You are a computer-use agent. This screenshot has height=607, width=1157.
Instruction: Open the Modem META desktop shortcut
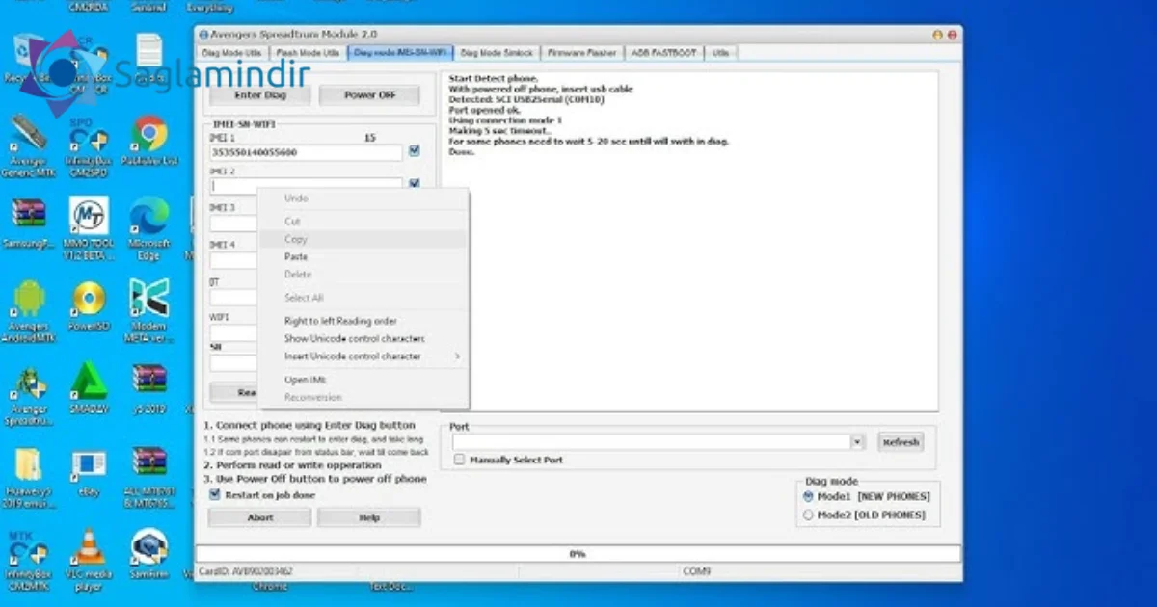149,311
